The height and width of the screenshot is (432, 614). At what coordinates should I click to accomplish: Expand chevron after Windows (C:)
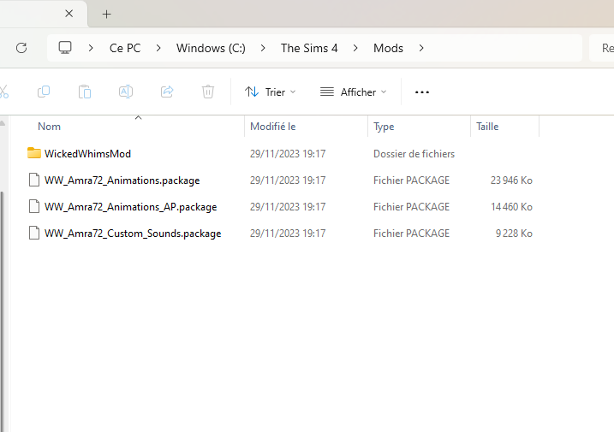[263, 48]
